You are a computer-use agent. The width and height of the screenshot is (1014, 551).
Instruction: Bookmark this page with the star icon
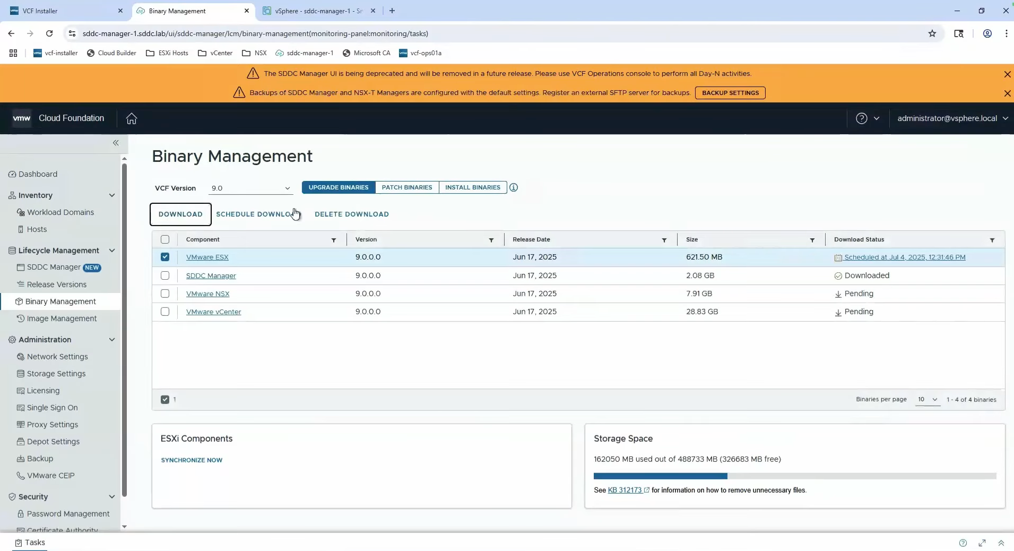pos(932,33)
